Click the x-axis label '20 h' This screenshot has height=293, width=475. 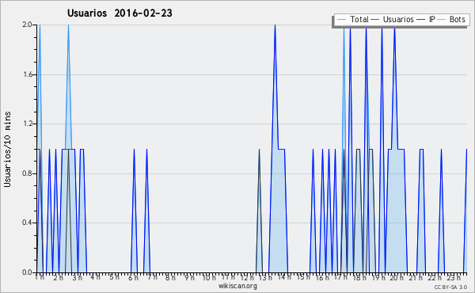coord(397,277)
